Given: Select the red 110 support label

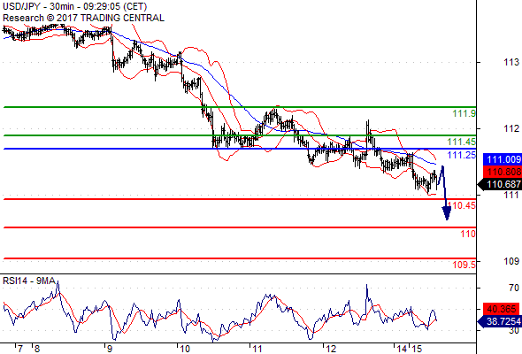Looking at the screenshot, I should point(468,234).
